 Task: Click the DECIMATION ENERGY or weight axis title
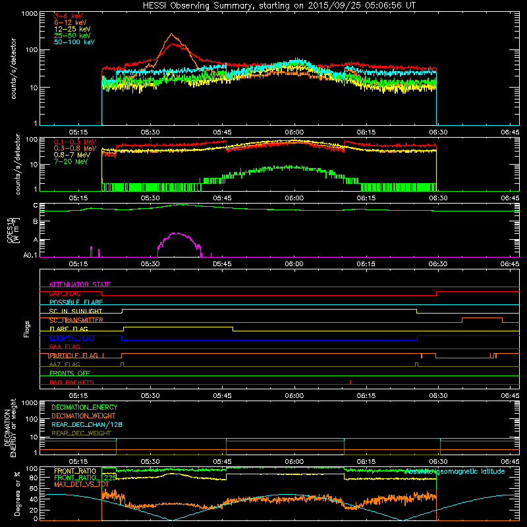pyautogui.click(x=10, y=428)
